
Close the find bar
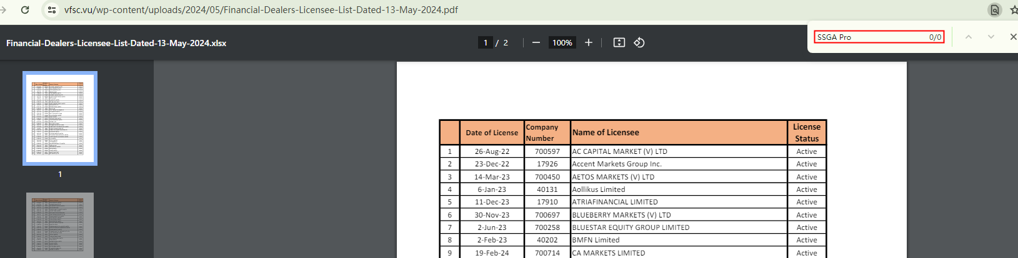(1013, 37)
